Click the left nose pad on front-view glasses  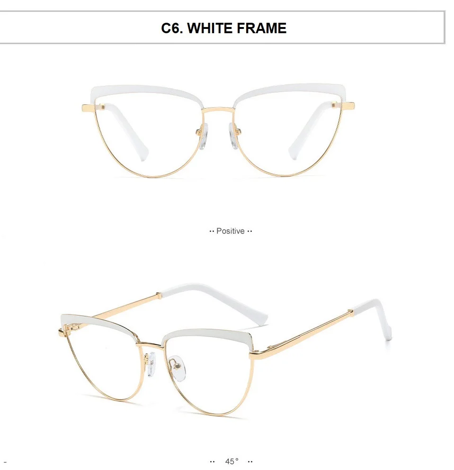tap(204, 136)
